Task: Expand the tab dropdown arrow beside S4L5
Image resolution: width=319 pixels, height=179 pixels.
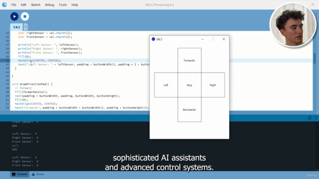Action: pos(25,27)
